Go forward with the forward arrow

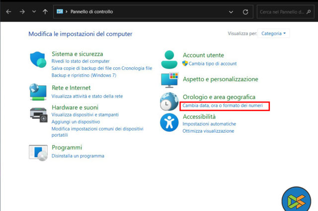click(22, 12)
